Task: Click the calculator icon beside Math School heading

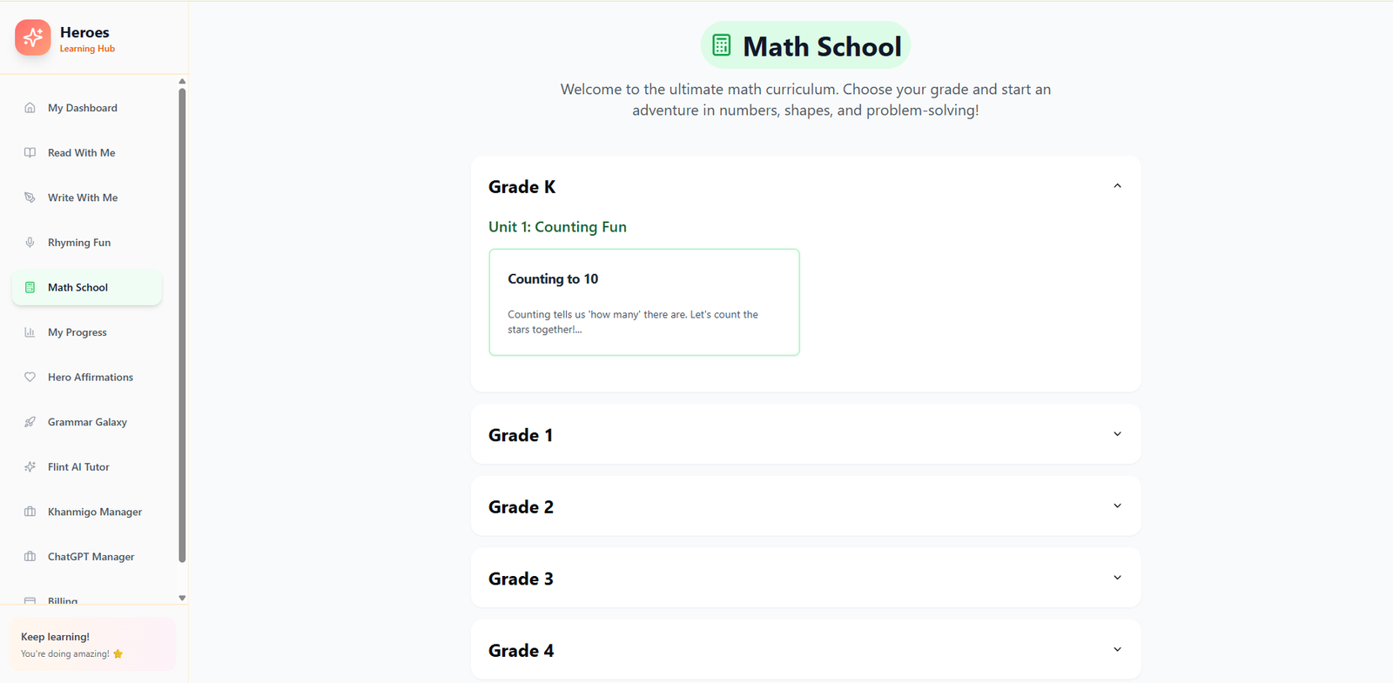Action: 721,45
